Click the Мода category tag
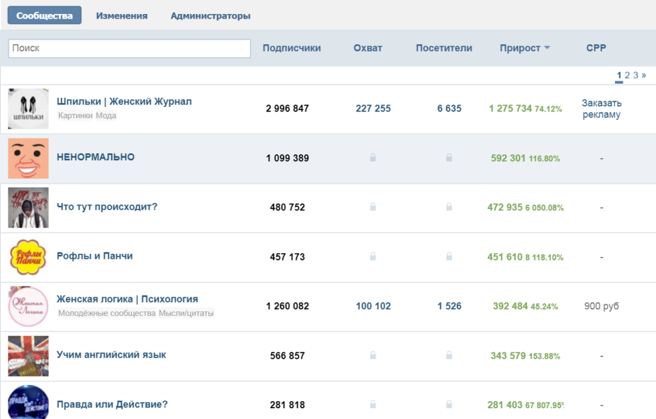 (x=106, y=115)
